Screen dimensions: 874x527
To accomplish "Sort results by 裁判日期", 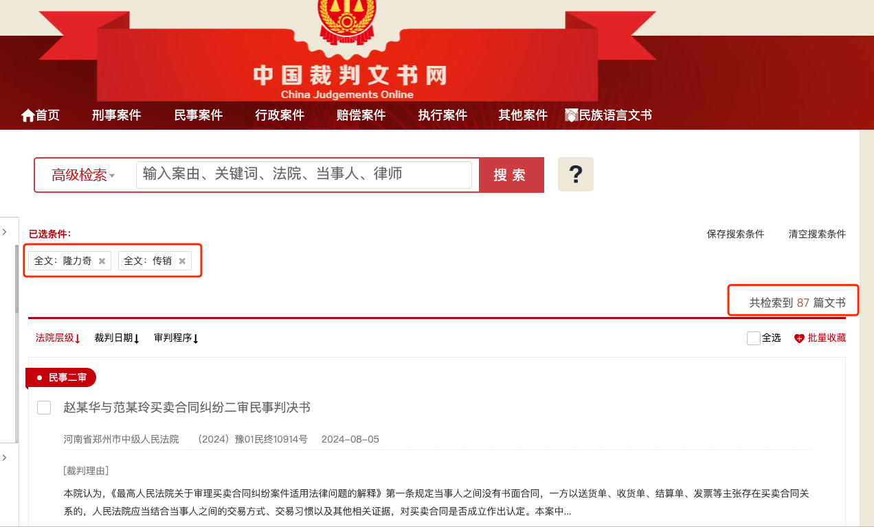I will 117,338.
